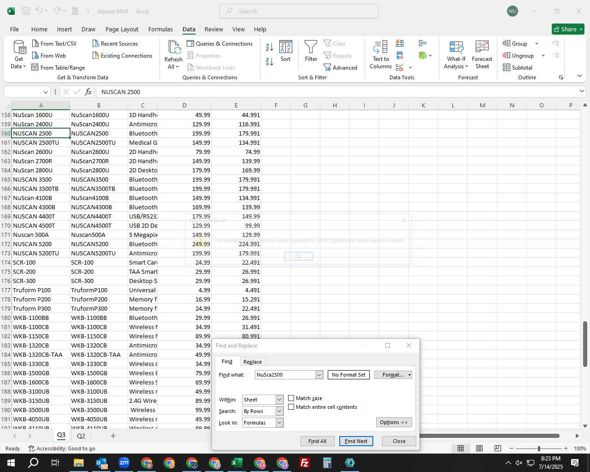Select cell containing NUSCAN 2500TU in column A
Image resolution: width=590 pixels, height=472 pixels.
point(41,142)
